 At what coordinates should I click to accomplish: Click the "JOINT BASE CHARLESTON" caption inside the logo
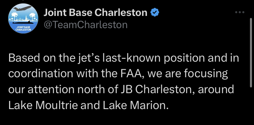coord(23,28)
